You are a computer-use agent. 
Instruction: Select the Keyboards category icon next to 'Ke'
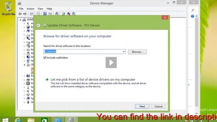(x=28, y=49)
